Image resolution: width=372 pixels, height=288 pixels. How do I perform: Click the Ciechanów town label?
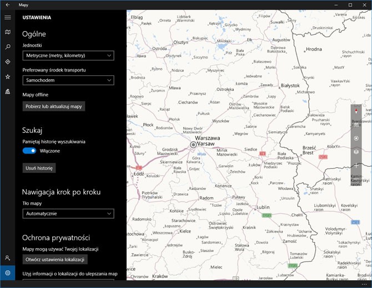(188, 102)
